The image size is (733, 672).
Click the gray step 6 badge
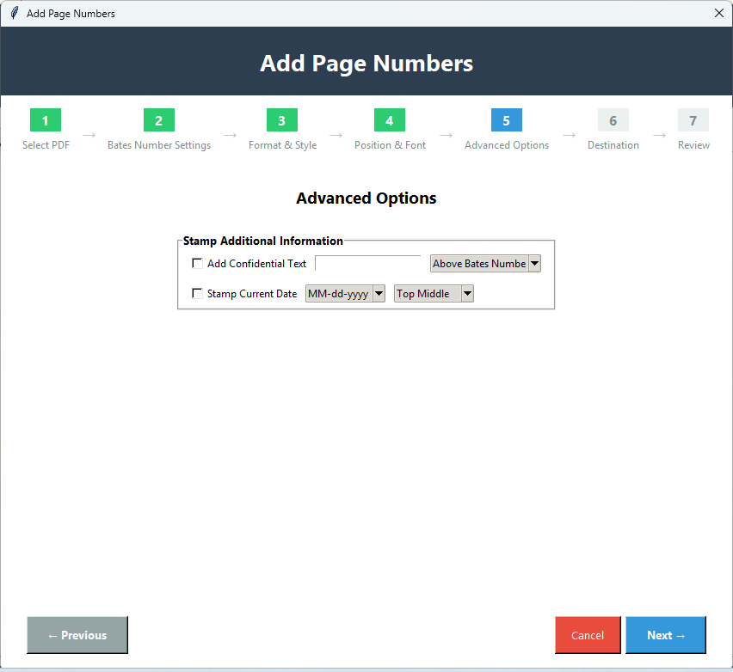click(613, 120)
